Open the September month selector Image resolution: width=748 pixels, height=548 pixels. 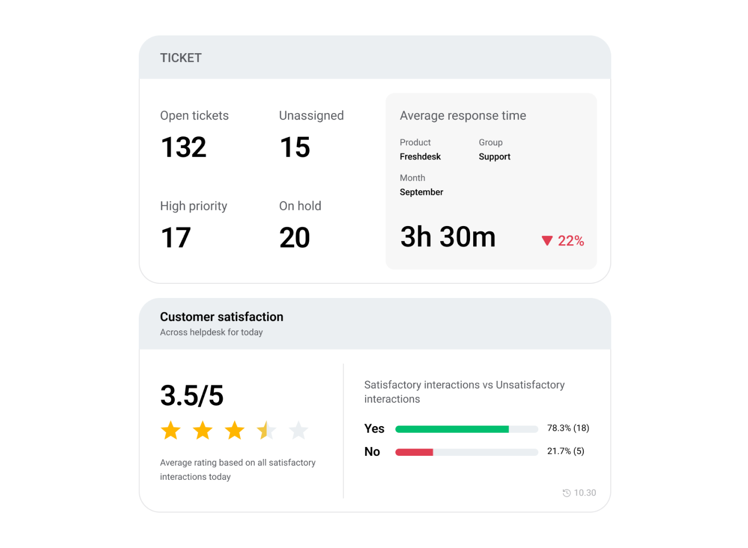tap(421, 192)
